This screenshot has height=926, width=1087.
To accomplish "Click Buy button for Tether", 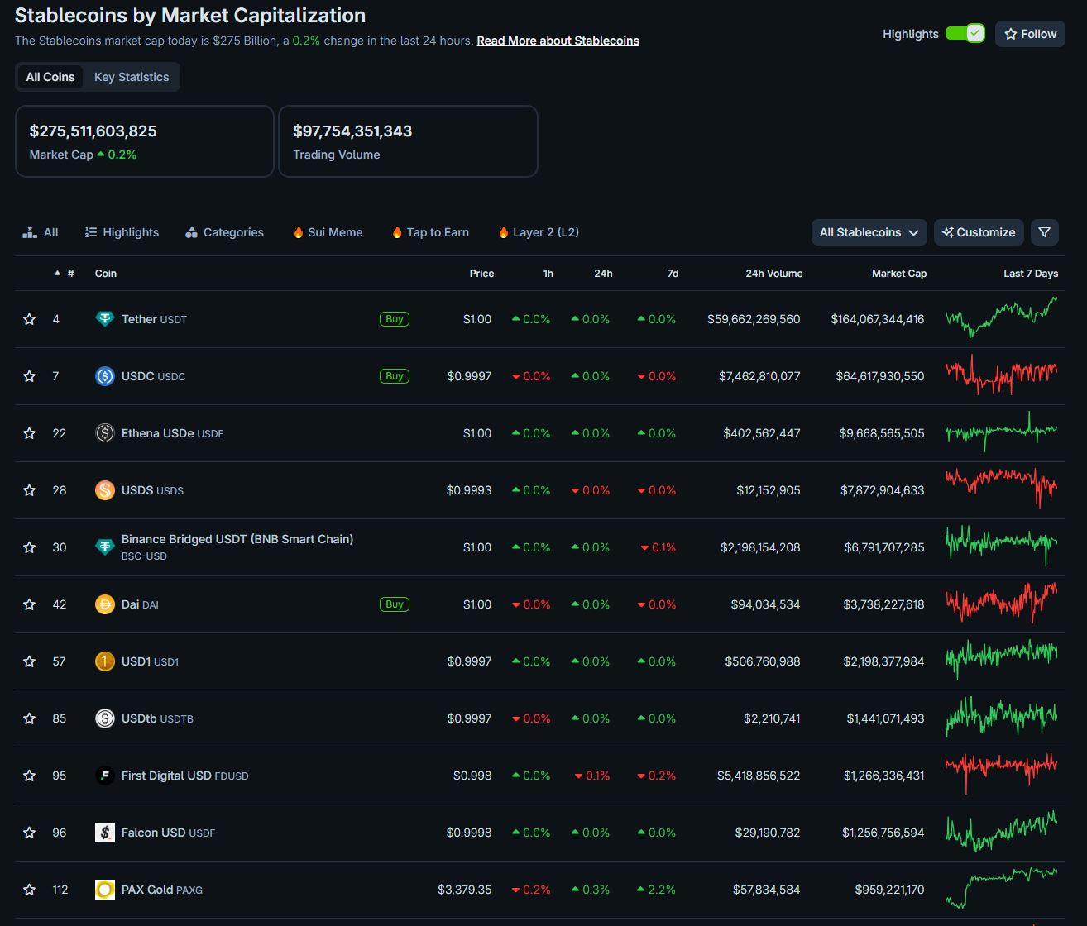I will coord(395,319).
